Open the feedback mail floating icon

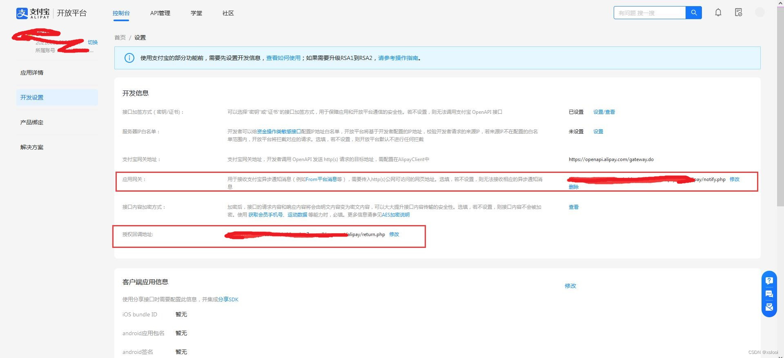[769, 307]
